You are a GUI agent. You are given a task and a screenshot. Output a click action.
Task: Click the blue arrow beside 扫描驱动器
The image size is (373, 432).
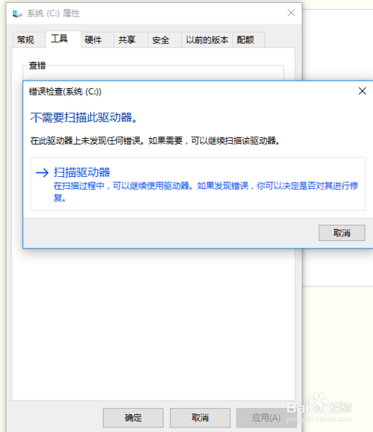pyautogui.click(x=42, y=173)
